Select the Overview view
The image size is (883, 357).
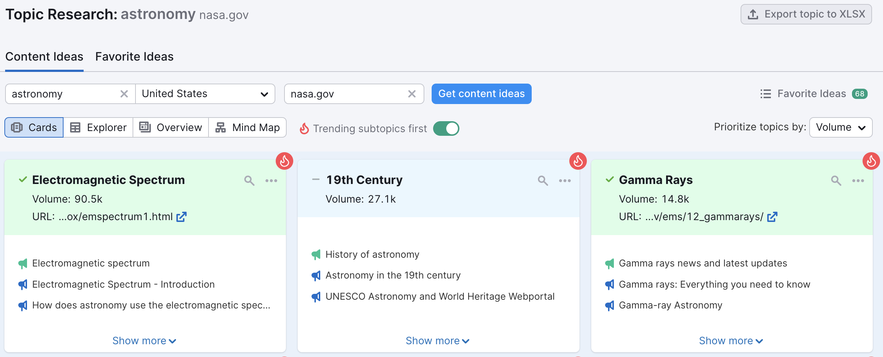(171, 127)
